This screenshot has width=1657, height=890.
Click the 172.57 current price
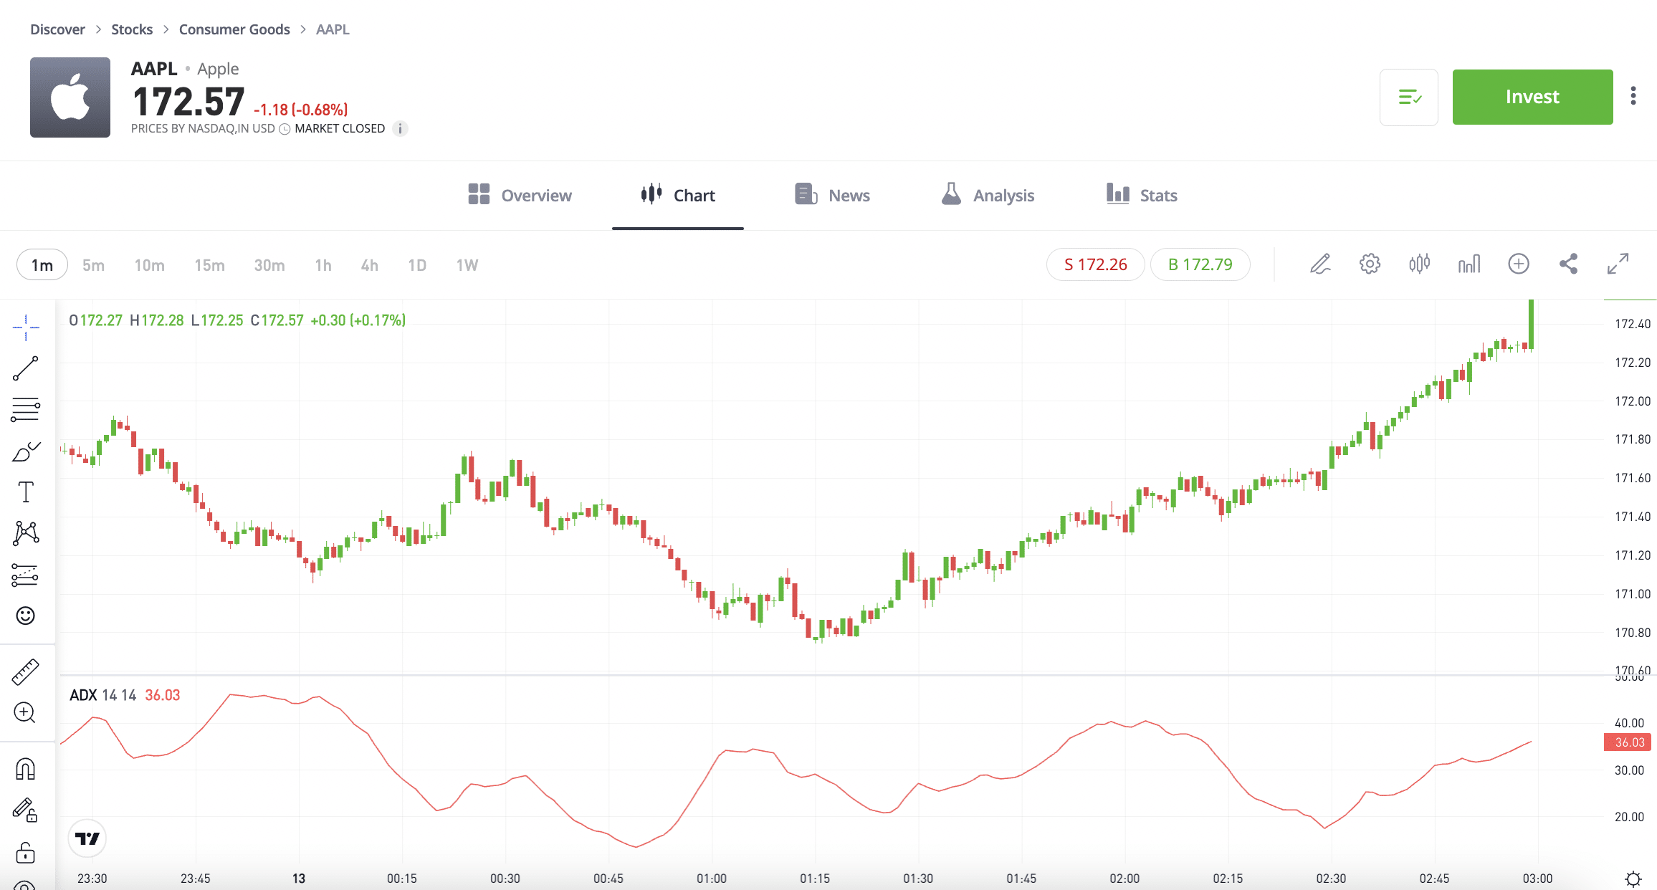(x=188, y=101)
